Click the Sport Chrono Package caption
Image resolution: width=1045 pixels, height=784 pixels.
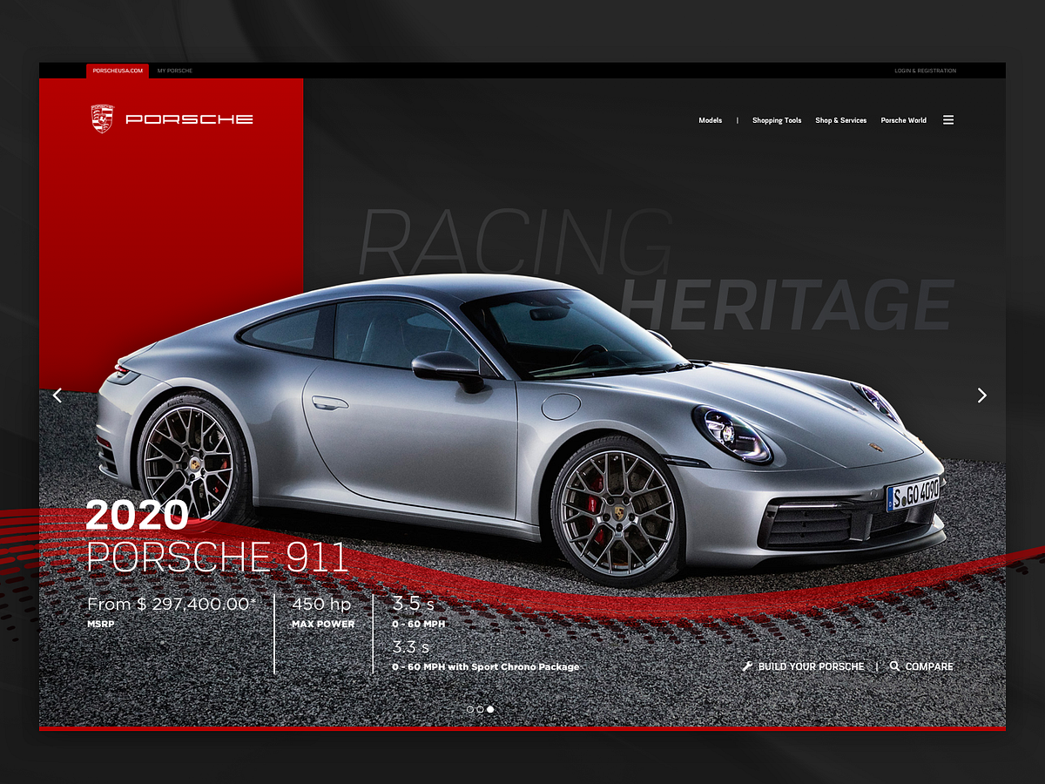(485, 667)
